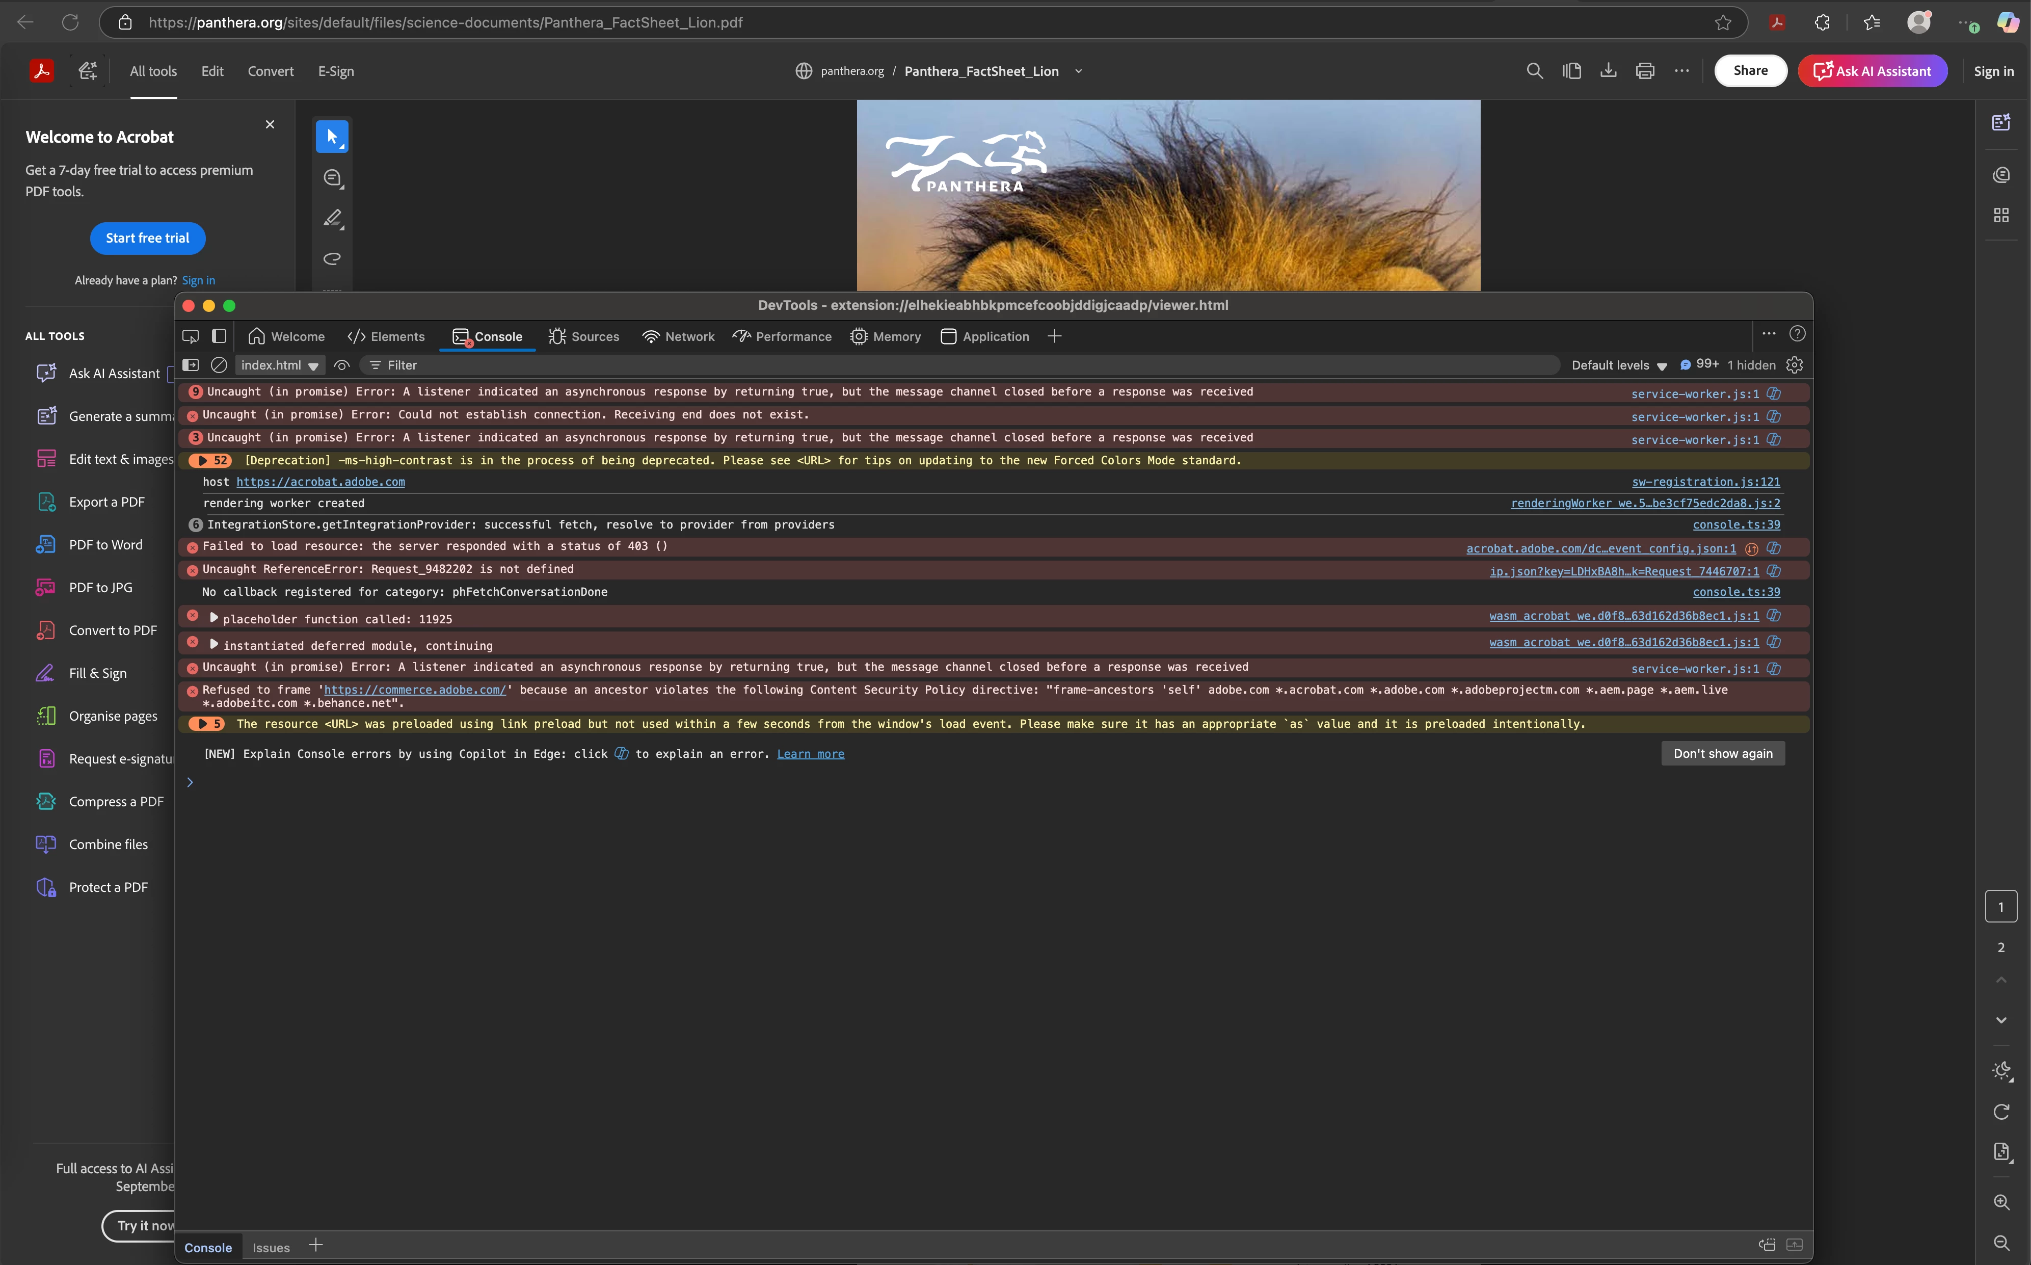Expand the 52 deprecation warnings group

[202, 460]
